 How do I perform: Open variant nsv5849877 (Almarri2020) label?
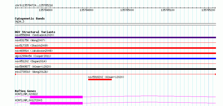(x=33, y=66)
